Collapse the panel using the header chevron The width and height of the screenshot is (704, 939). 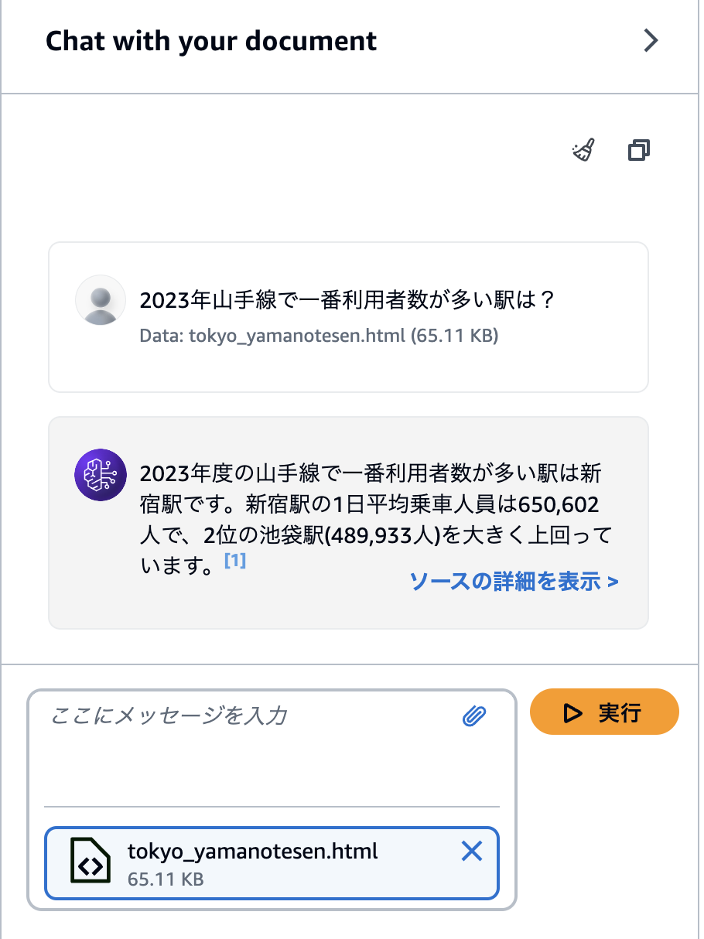click(x=652, y=40)
